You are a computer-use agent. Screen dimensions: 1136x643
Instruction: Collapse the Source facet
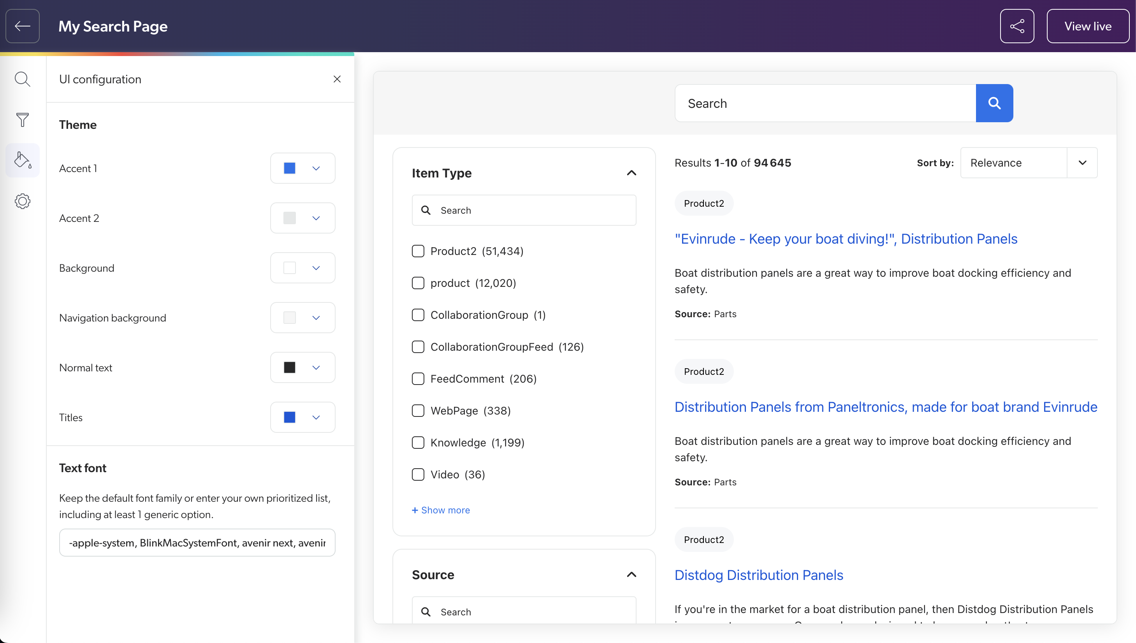tap(631, 574)
